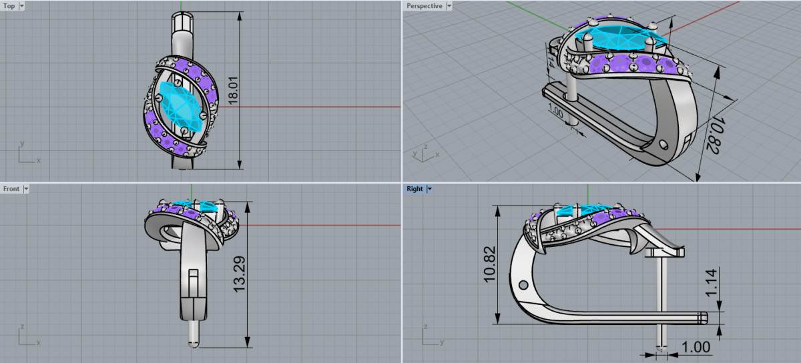The image size is (801, 363).
Task: Click the world axes icon in Perspective viewport
Action: tap(422, 151)
